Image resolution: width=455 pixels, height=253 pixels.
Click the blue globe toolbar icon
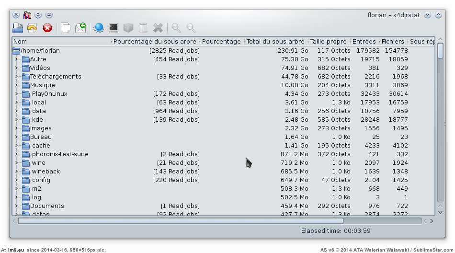99,28
